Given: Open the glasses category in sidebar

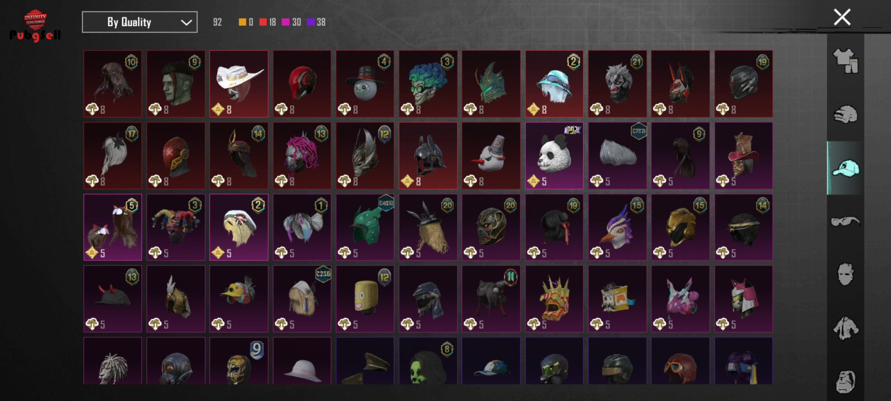Looking at the screenshot, I should point(846,221).
